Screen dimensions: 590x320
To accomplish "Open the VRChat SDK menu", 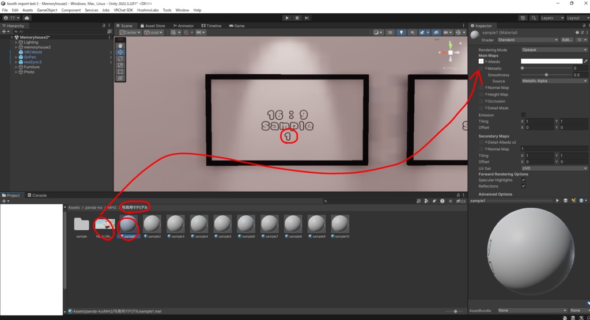I will tap(123, 10).
